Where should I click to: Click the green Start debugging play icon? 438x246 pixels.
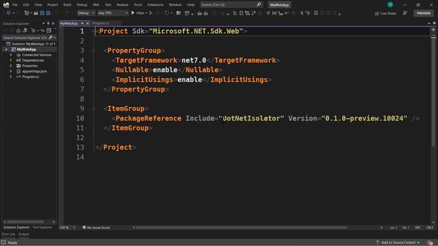tap(133, 13)
